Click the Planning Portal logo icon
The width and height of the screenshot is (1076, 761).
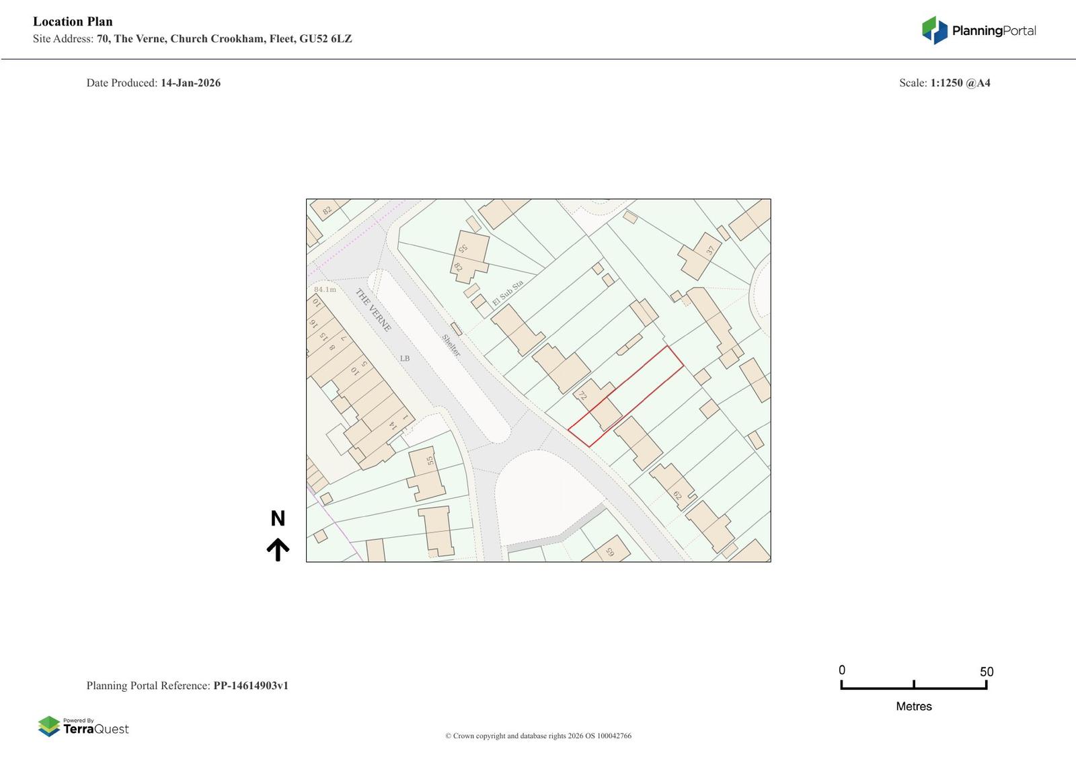934,30
